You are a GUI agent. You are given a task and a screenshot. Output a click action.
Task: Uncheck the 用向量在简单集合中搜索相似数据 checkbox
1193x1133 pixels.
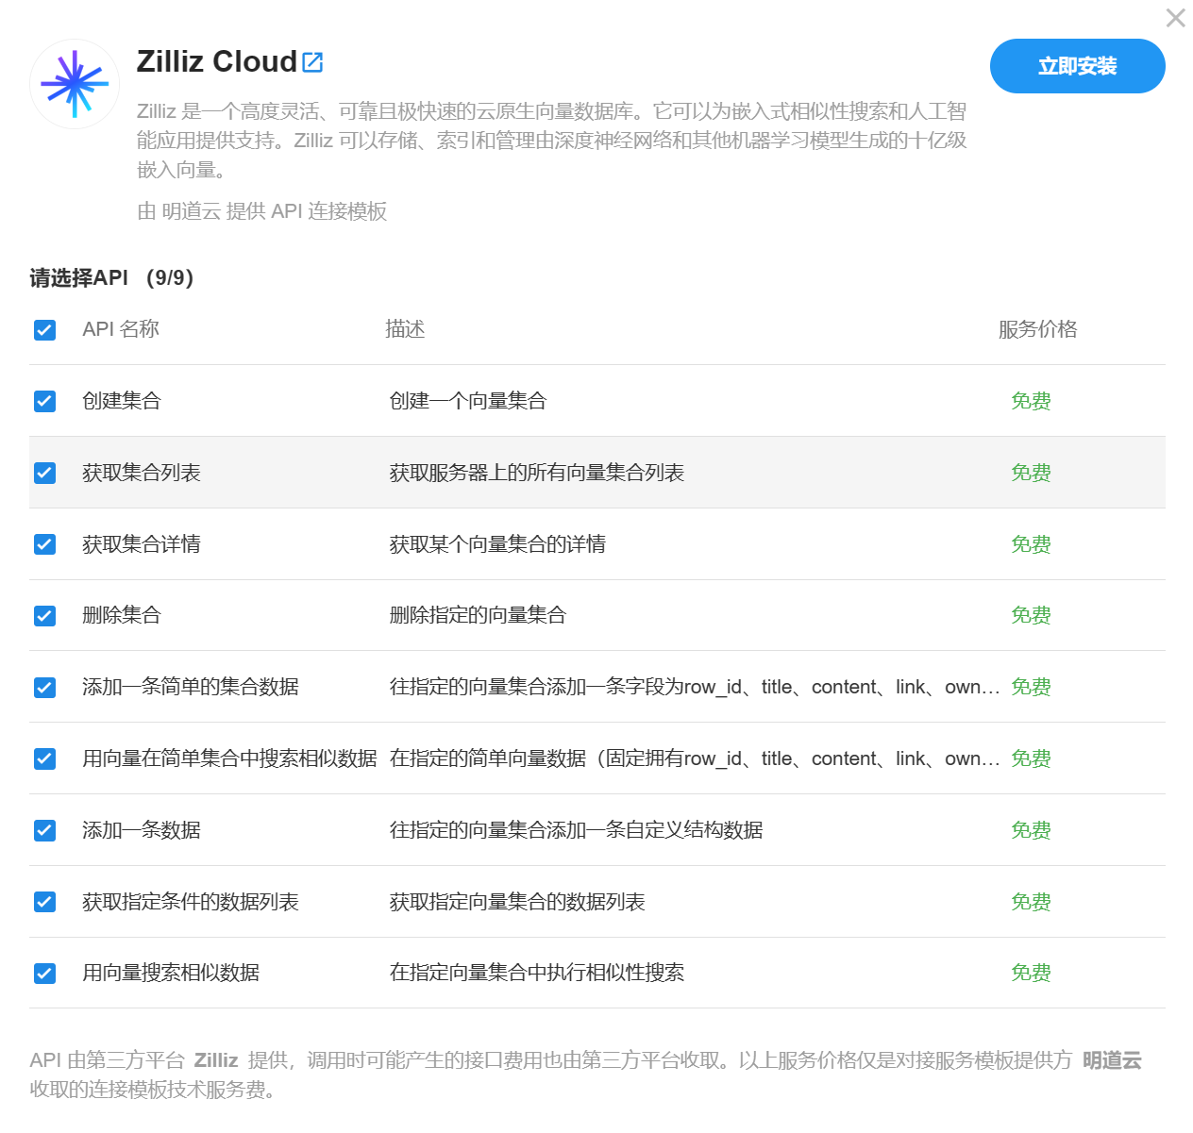coord(44,758)
